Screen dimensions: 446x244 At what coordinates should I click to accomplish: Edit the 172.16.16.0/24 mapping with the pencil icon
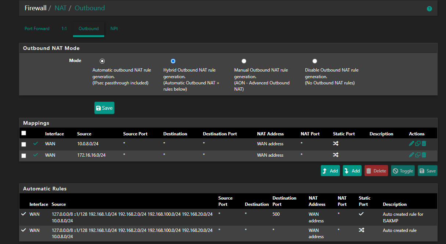click(411, 155)
